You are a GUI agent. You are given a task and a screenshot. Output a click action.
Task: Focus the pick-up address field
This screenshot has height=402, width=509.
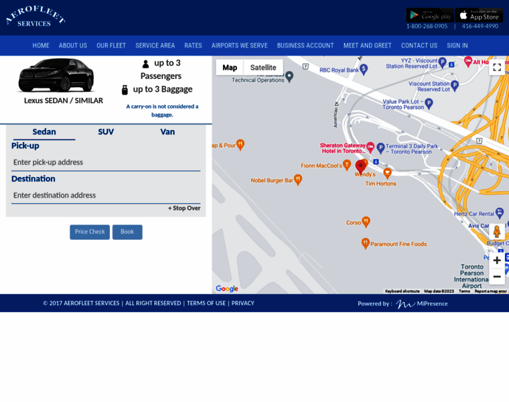[106, 162]
